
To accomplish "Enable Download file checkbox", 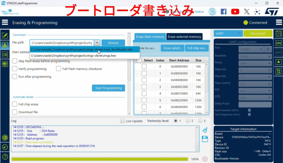I will coord(15,112).
